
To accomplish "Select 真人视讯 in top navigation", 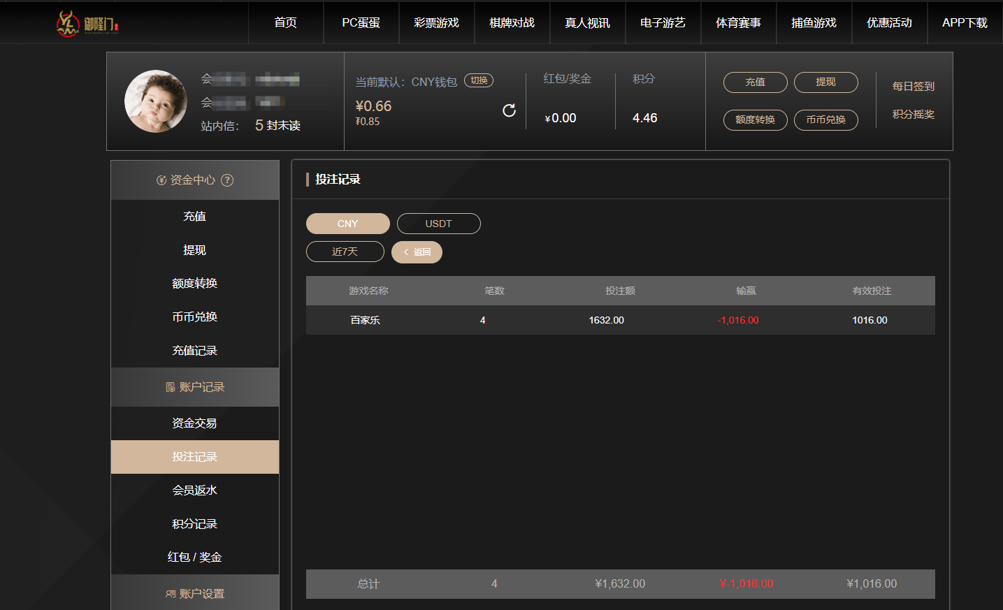I will [588, 22].
